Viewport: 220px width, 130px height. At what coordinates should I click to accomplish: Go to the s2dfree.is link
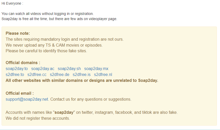tap(82, 75)
